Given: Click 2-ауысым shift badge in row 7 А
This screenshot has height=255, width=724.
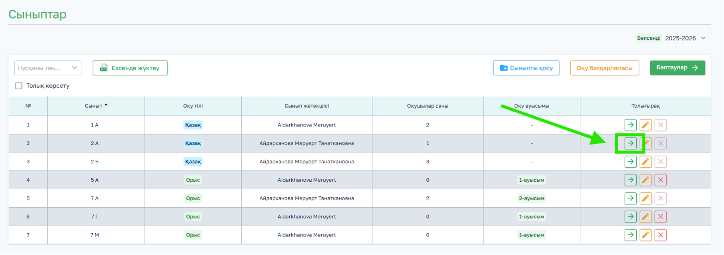Looking at the screenshot, I should [x=532, y=198].
